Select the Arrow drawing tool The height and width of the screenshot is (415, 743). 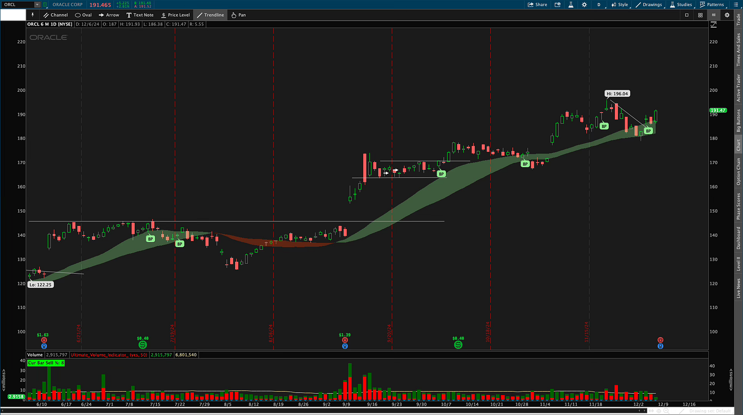[x=109, y=15]
